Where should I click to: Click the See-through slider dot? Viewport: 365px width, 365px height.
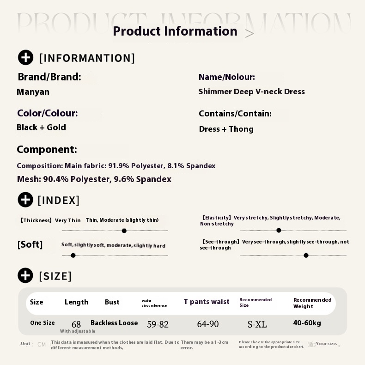coord(306,255)
